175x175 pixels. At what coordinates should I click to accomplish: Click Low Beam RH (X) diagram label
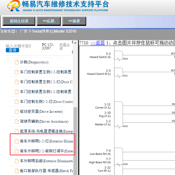click(x=100, y=154)
